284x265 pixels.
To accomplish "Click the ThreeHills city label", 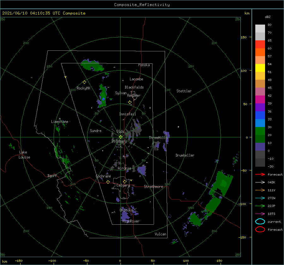I will pos(158,138).
